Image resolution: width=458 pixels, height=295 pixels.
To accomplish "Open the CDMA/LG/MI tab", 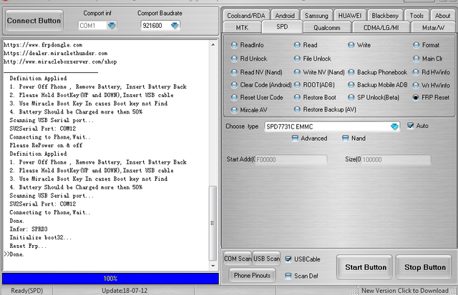I will click(x=381, y=27).
